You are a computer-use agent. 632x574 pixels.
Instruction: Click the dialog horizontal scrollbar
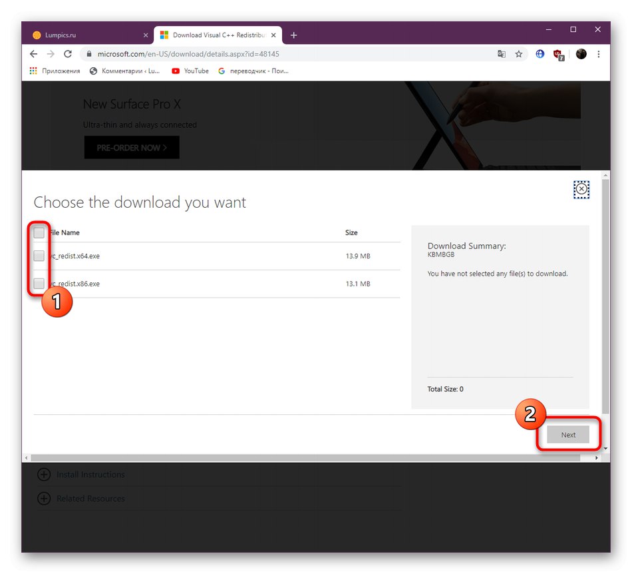(305, 458)
